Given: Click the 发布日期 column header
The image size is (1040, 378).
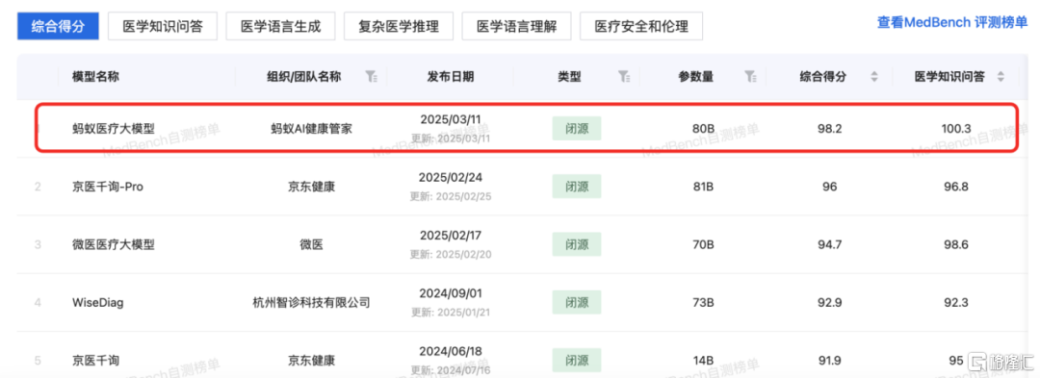Looking at the screenshot, I should (451, 77).
